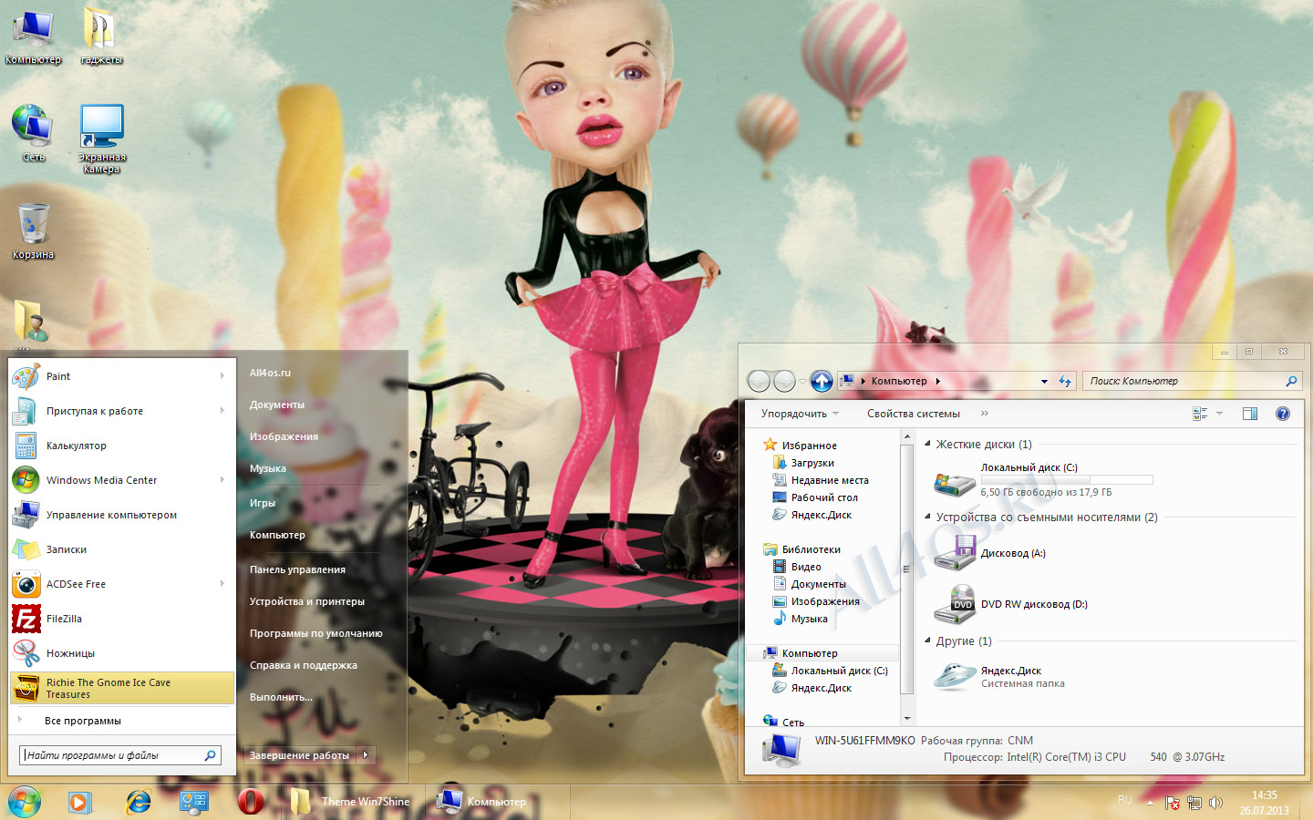Select Загрузки in navigation pane

[812, 463]
